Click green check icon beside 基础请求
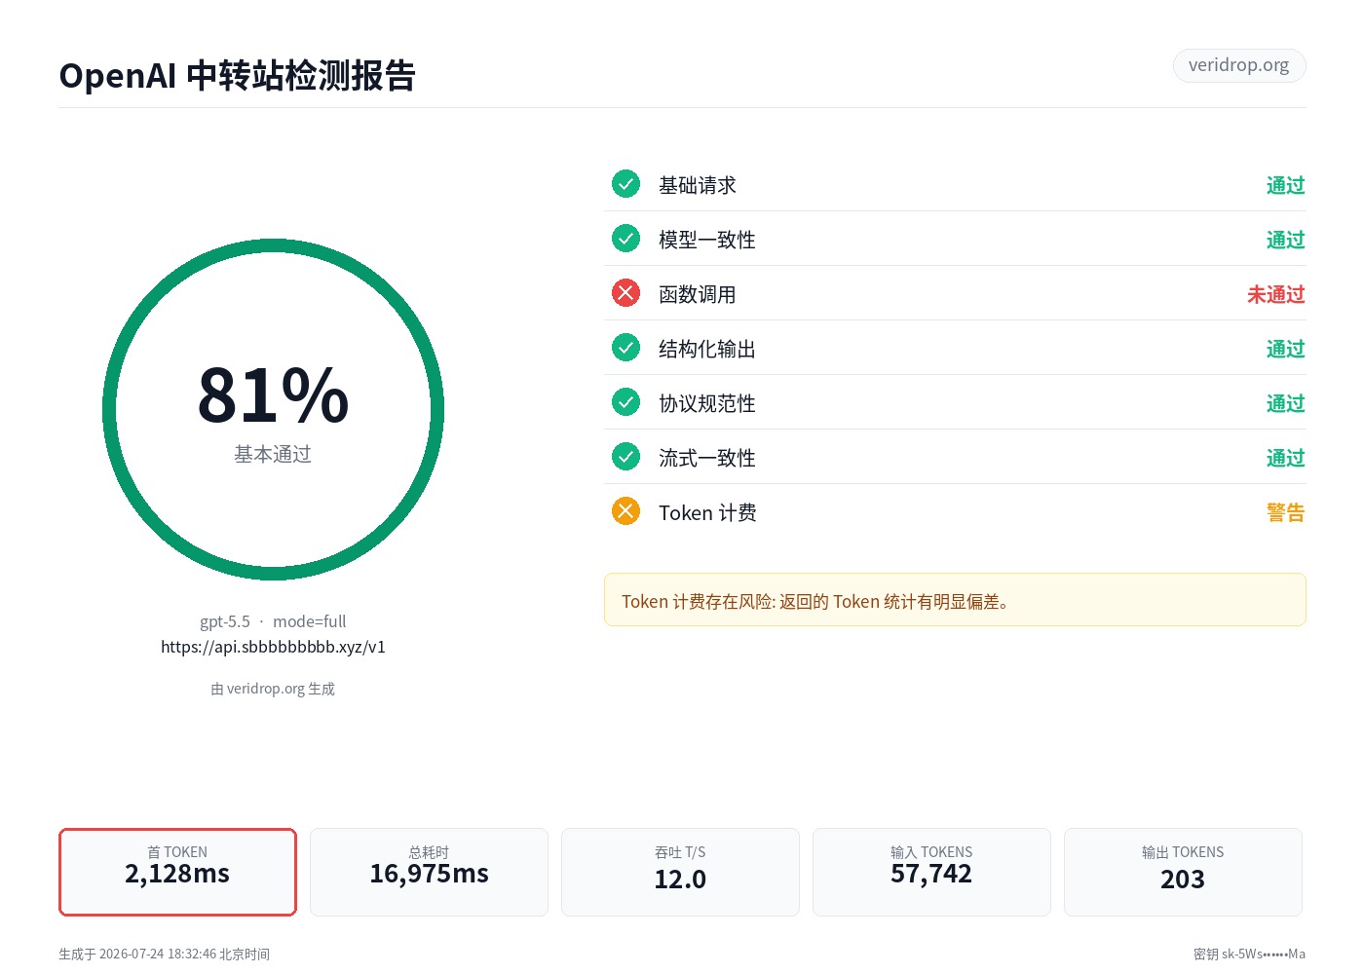Screen dimensions: 1364x974 (625, 184)
